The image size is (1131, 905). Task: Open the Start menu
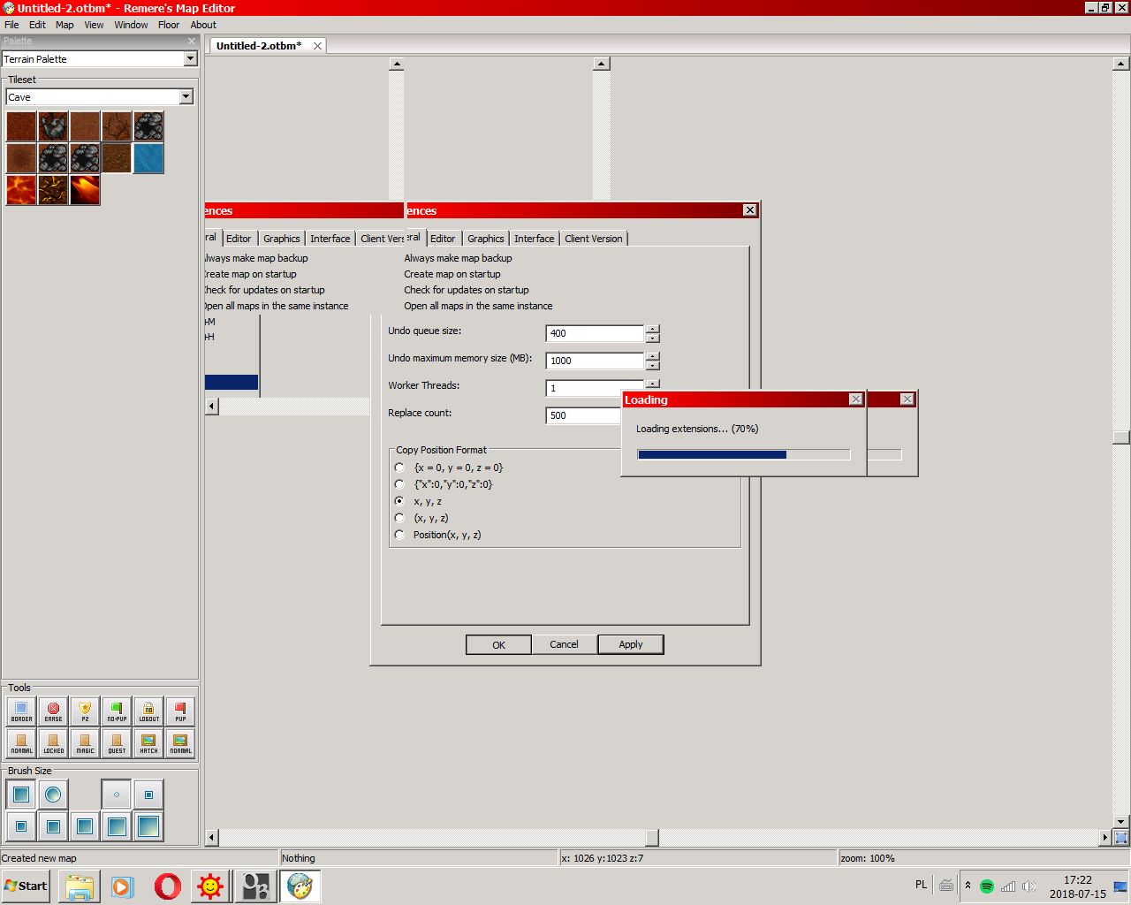pyautogui.click(x=27, y=886)
